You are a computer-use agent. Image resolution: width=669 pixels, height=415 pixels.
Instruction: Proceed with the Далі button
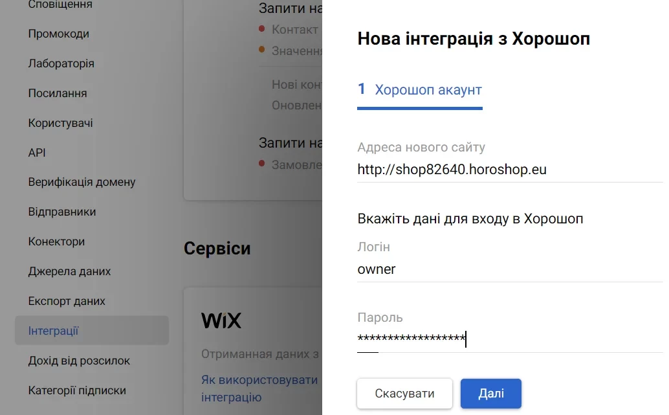point(490,393)
